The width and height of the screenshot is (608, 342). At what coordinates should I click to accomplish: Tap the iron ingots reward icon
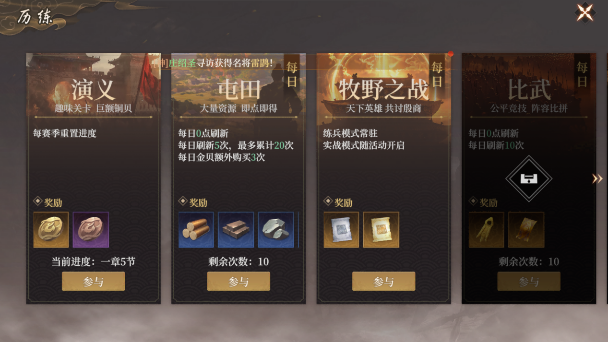(236, 230)
